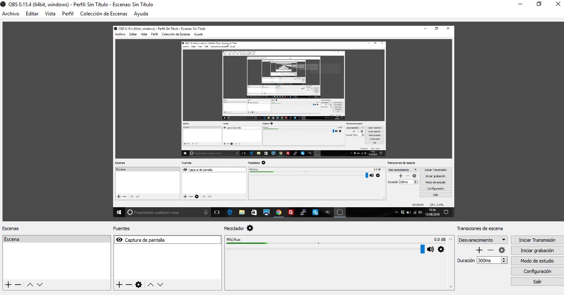The width and height of the screenshot is (564, 295).
Task: Open the Desvanecimiento transition dropdown
Action: 482,240
